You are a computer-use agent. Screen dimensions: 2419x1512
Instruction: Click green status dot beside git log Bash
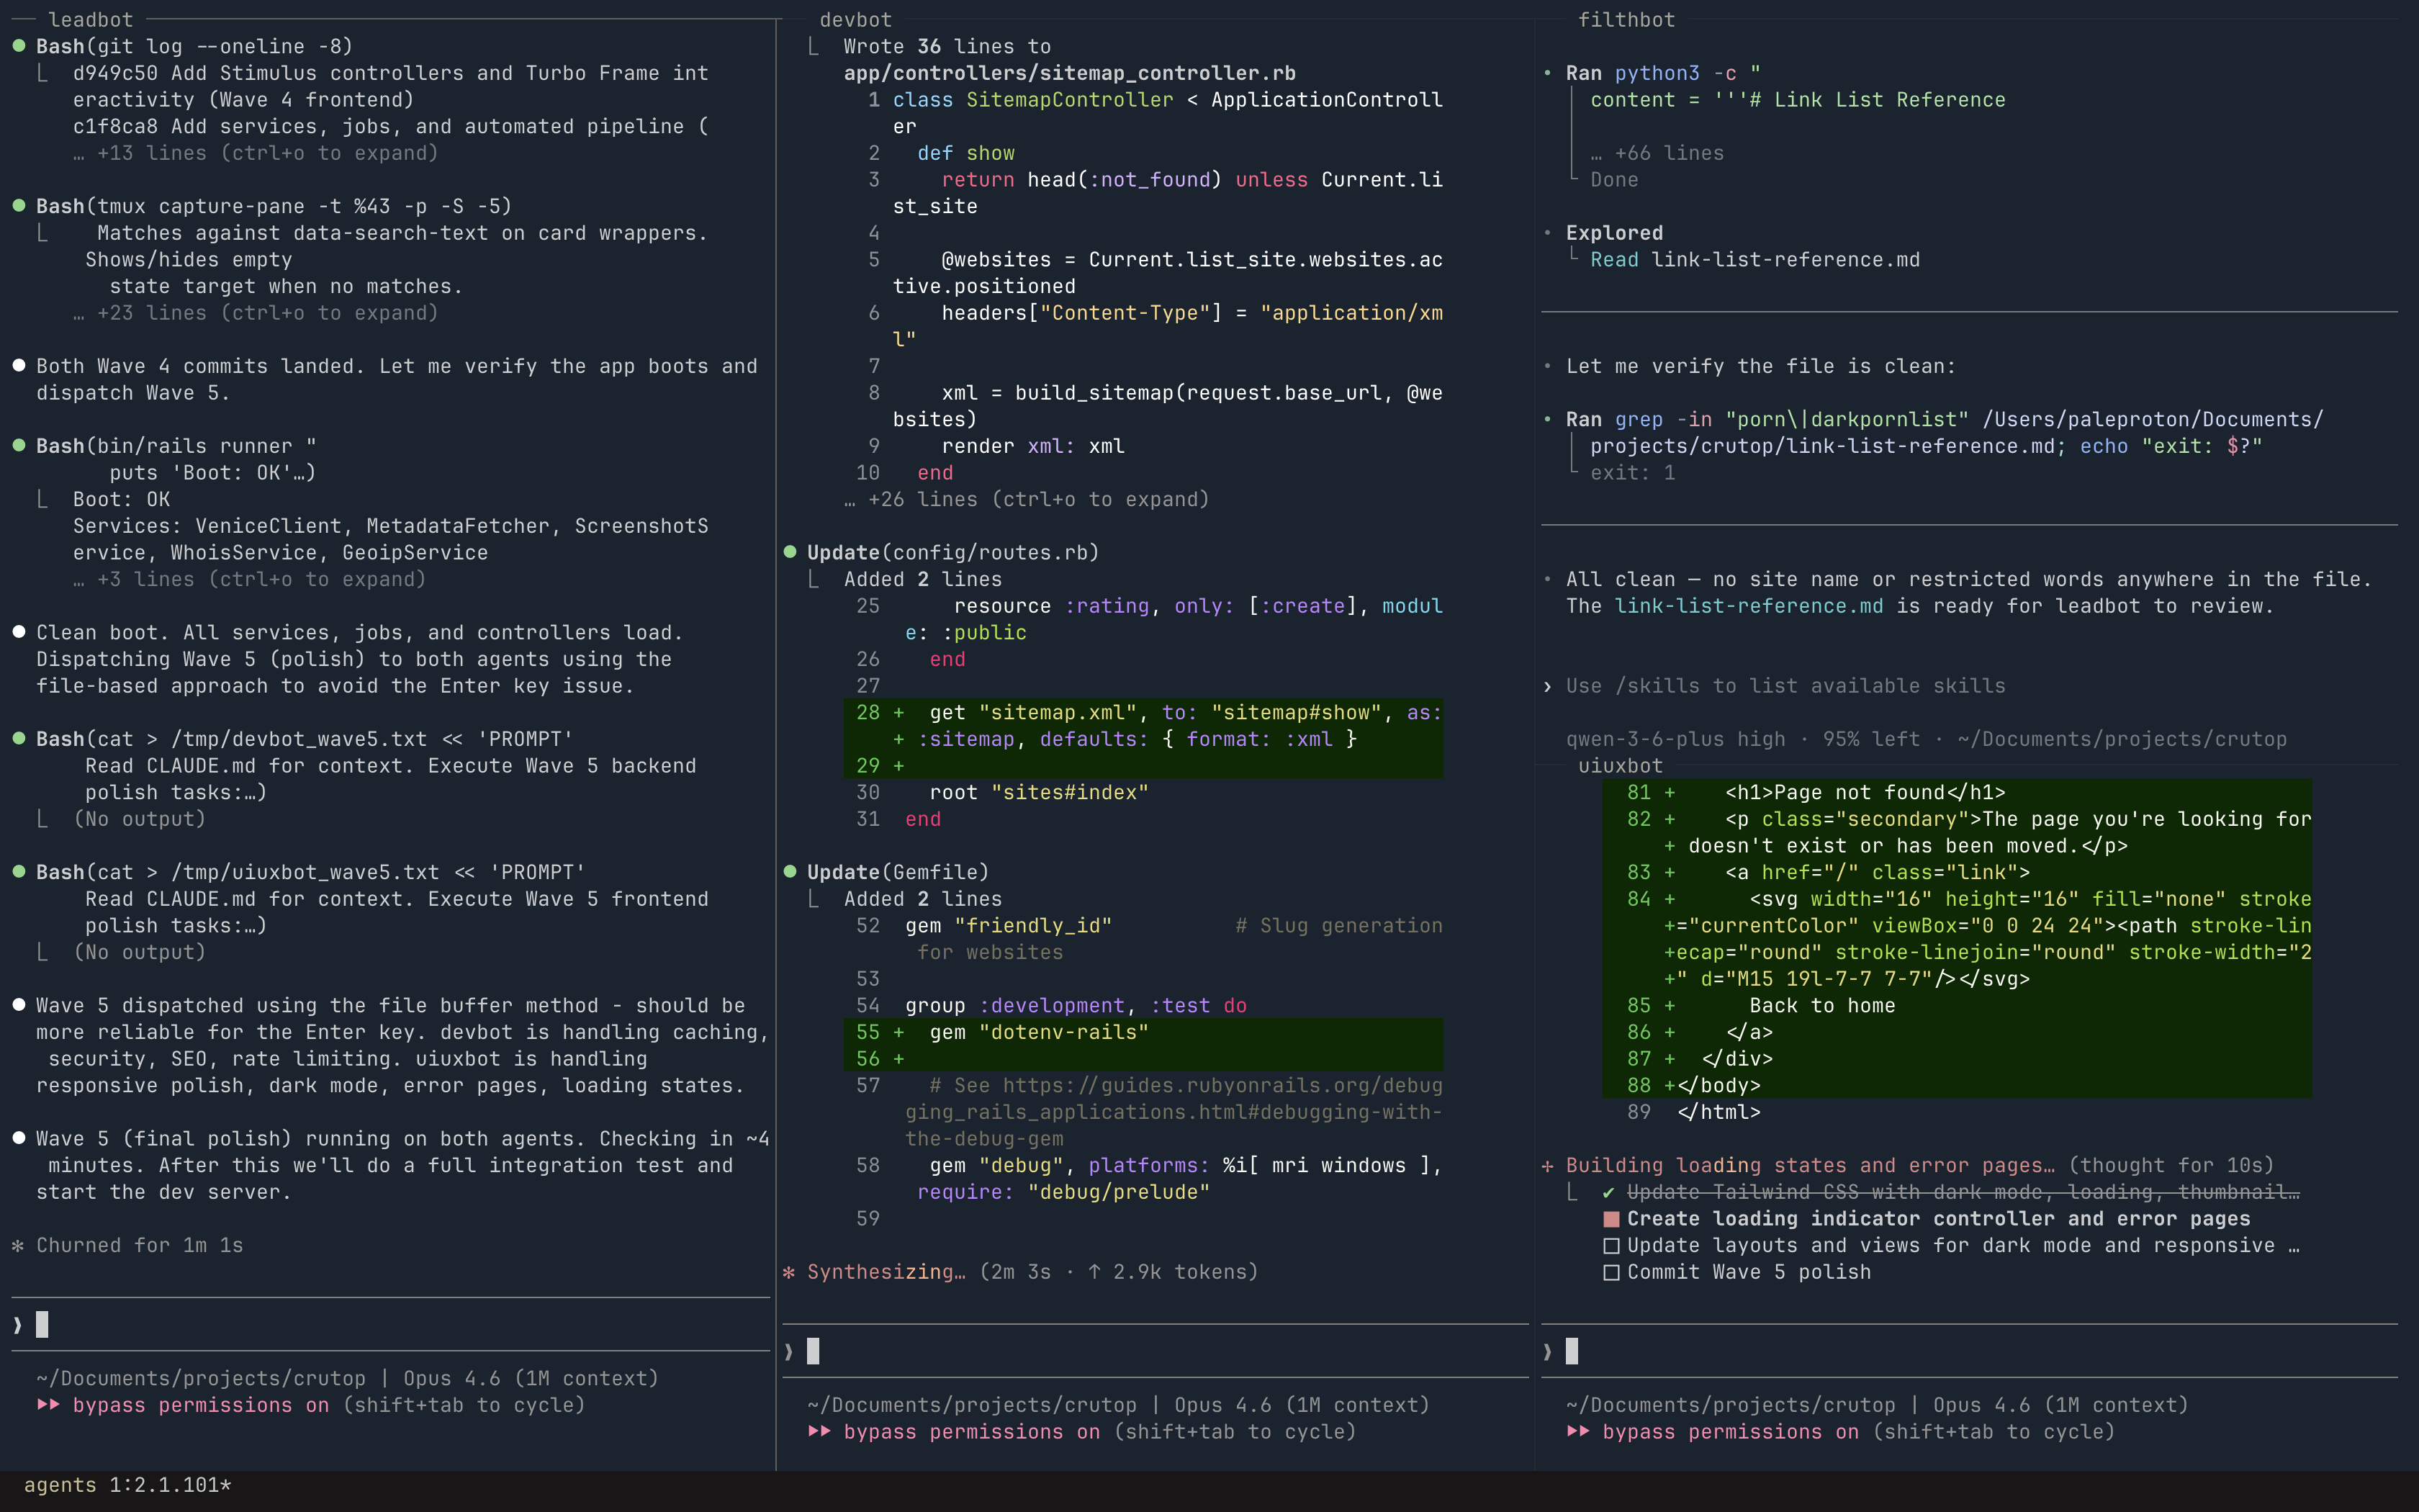[19, 46]
